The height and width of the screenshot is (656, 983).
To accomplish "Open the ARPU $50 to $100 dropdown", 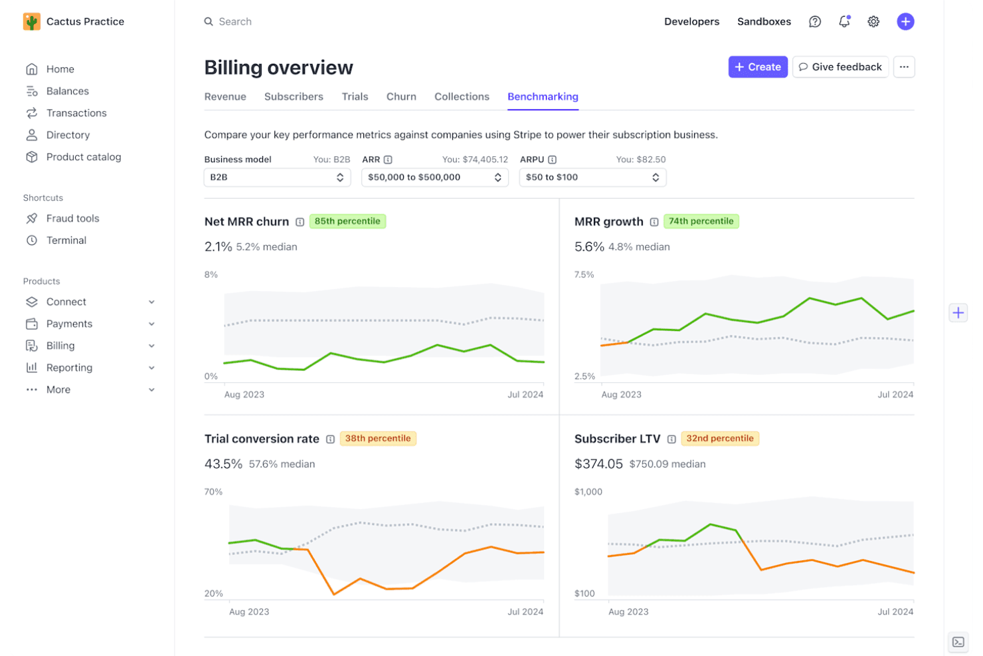I will (592, 177).
